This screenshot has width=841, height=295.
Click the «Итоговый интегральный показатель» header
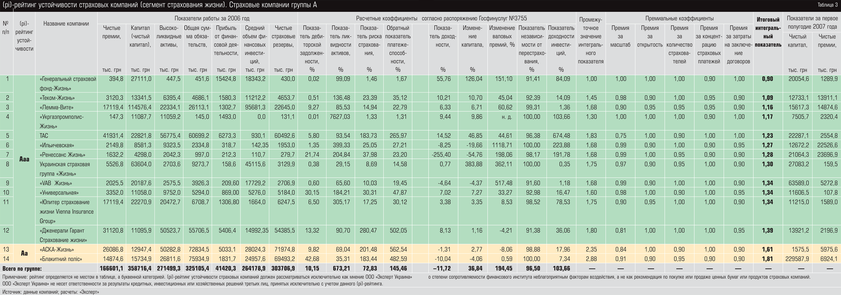click(x=768, y=32)
